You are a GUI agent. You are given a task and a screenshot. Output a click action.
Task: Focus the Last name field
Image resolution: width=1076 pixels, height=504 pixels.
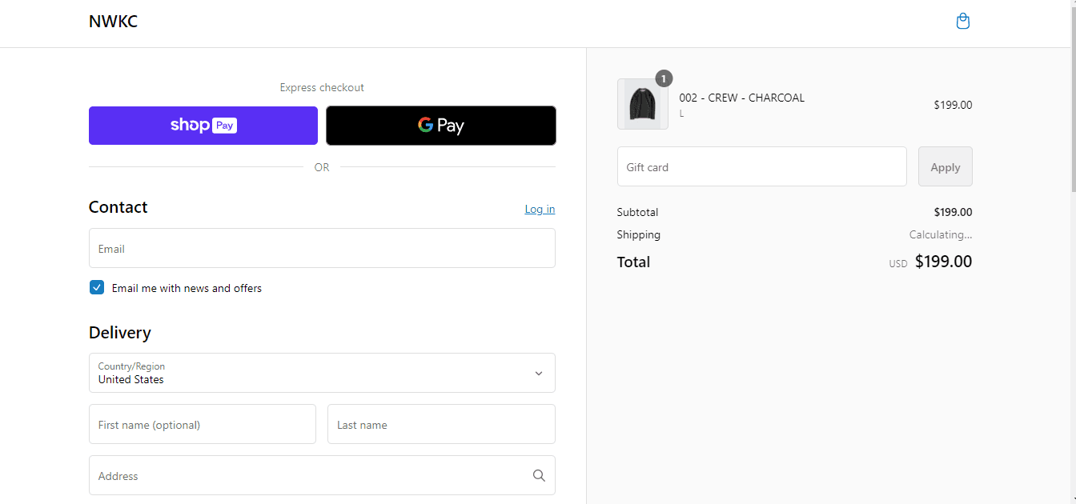pos(441,424)
